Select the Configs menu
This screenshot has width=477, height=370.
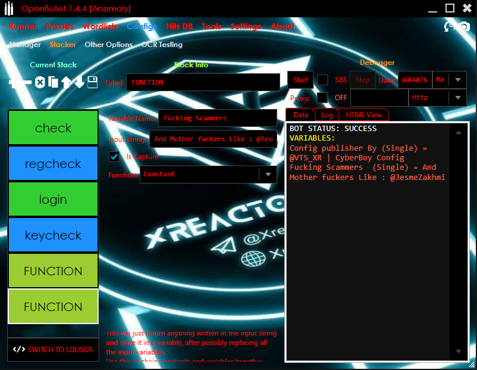pos(142,27)
